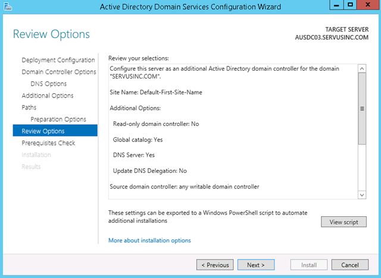Screen dimensions: 381x278
Task: Cancel the configuration wizard
Action: pyautogui.click(x=350, y=265)
